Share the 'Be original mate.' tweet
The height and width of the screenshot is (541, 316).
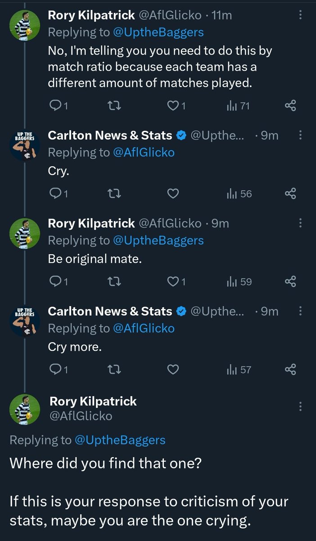[x=291, y=282]
